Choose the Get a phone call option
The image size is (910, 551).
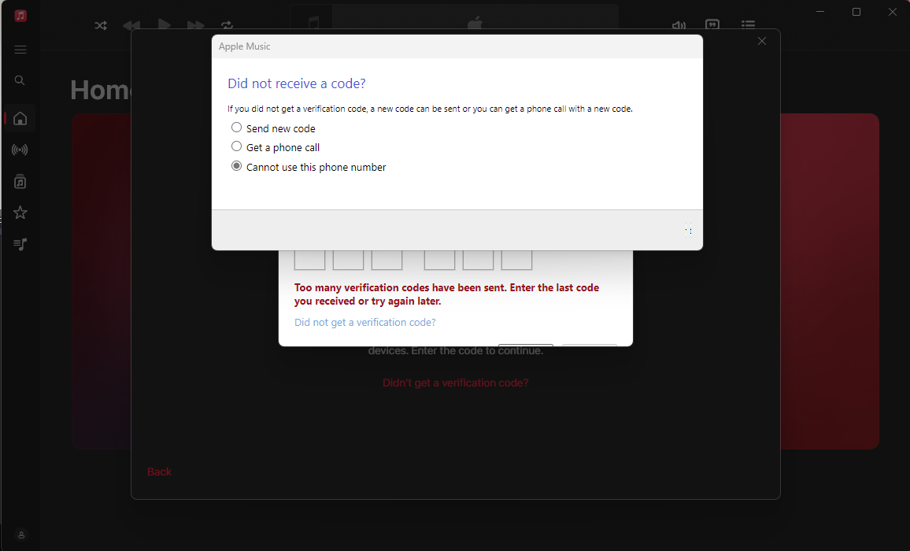(x=276, y=147)
